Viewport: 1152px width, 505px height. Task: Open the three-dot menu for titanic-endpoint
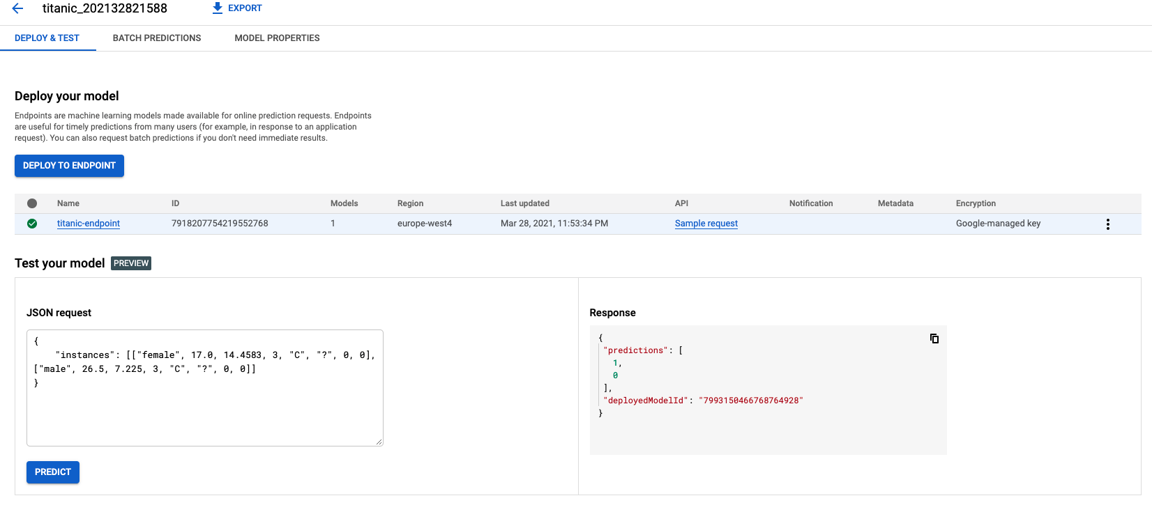(x=1107, y=224)
